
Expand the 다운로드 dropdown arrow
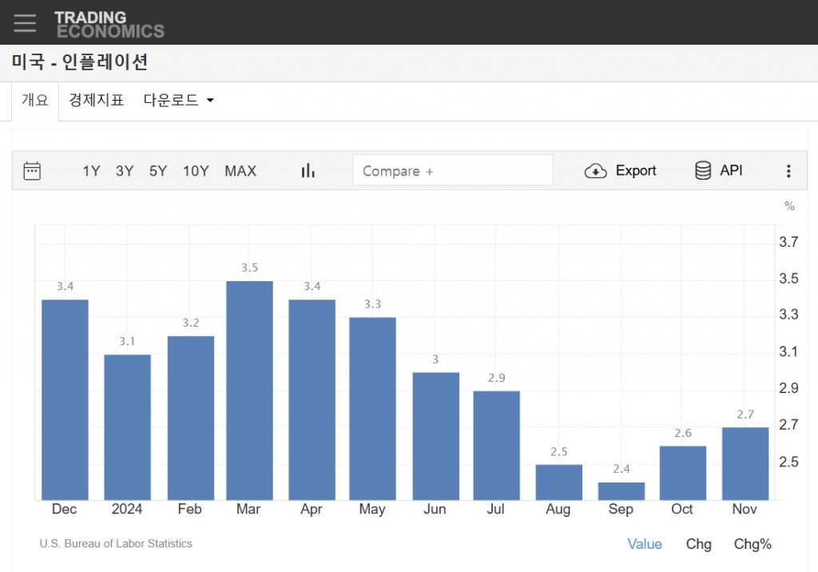(x=210, y=101)
